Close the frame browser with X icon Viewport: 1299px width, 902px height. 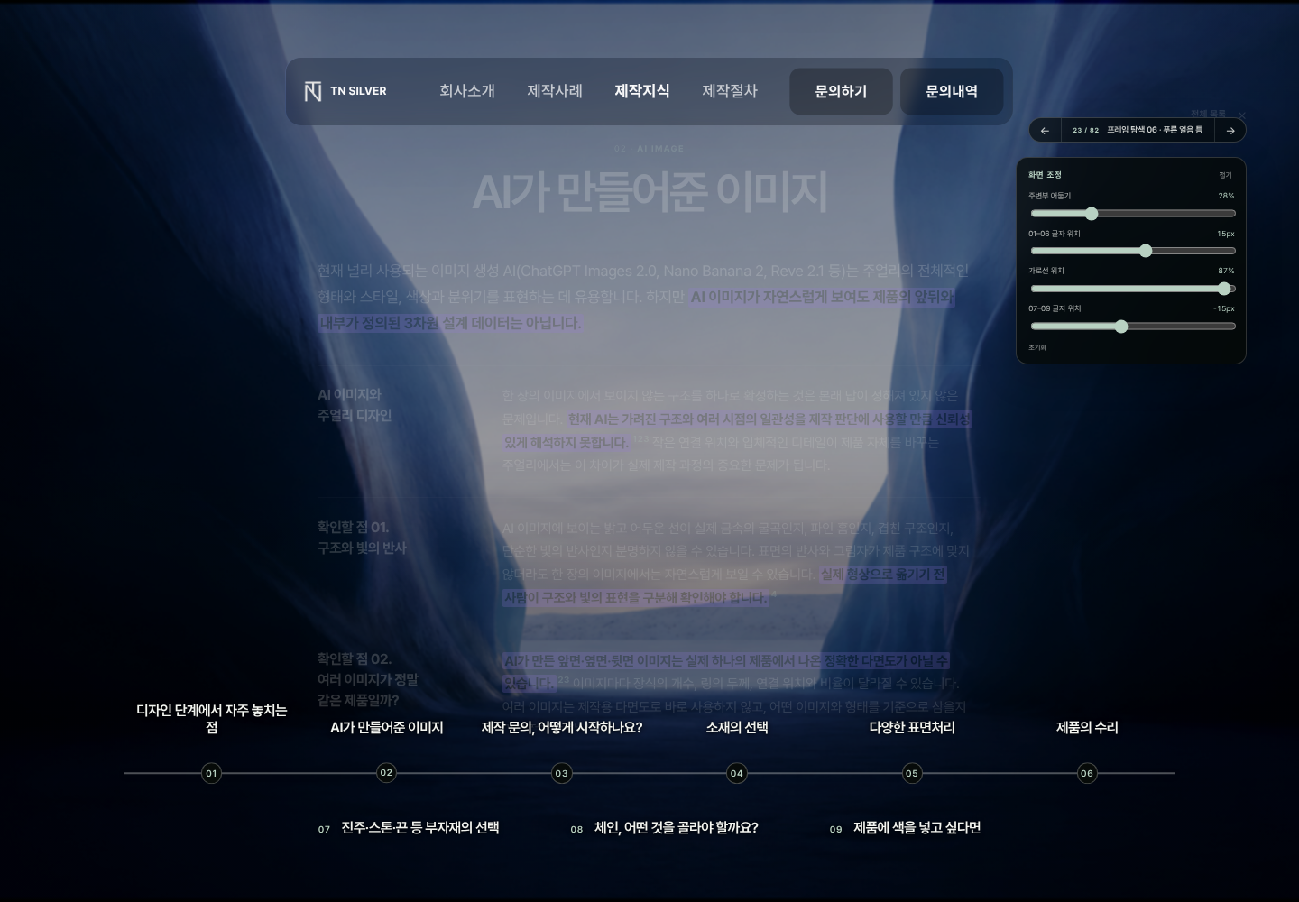click(1242, 115)
